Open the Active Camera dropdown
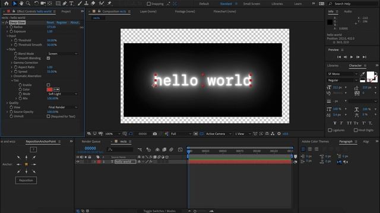This screenshot has width=380, height=213. [x=218, y=134]
